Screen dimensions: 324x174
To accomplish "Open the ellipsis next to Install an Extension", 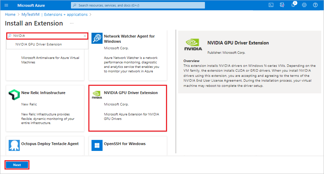I will (x=72, y=23).
